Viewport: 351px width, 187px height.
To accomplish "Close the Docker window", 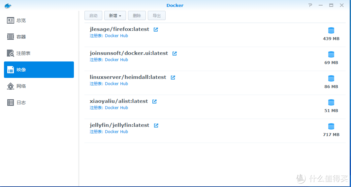I will (342, 5).
